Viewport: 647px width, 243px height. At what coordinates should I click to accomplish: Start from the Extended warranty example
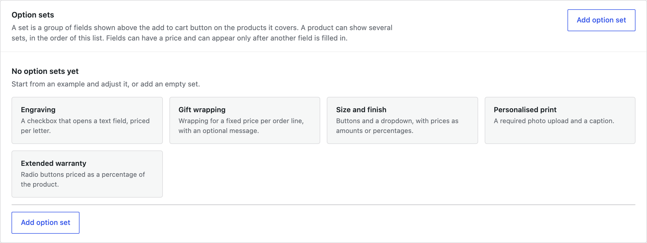click(x=87, y=174)
